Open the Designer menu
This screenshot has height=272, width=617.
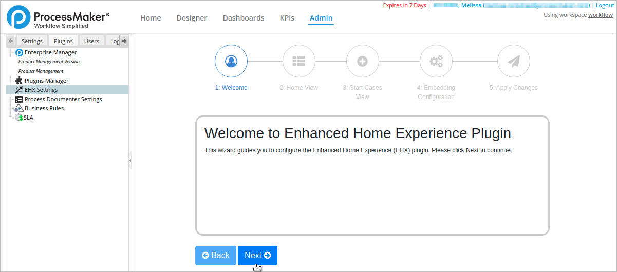tap(192, 18)
